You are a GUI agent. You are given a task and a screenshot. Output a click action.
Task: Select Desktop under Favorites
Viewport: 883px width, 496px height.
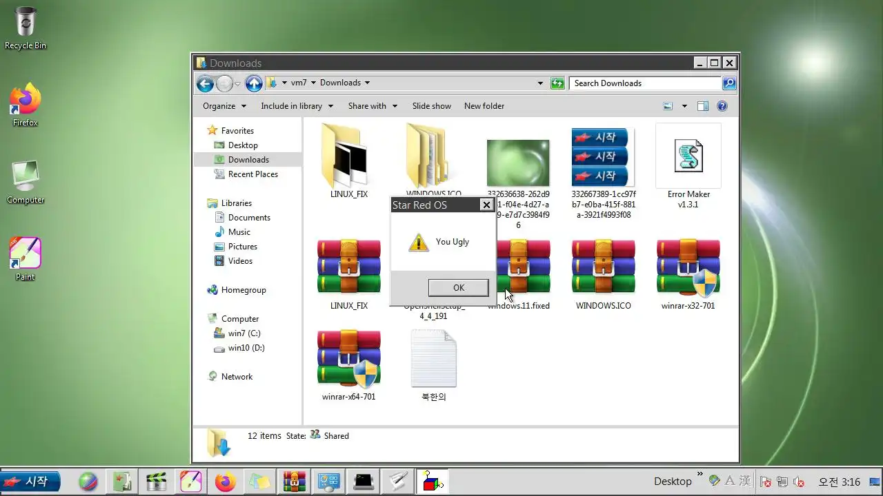pos(243,145)
